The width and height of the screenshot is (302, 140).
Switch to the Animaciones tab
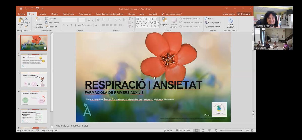[x=85, y=14]
